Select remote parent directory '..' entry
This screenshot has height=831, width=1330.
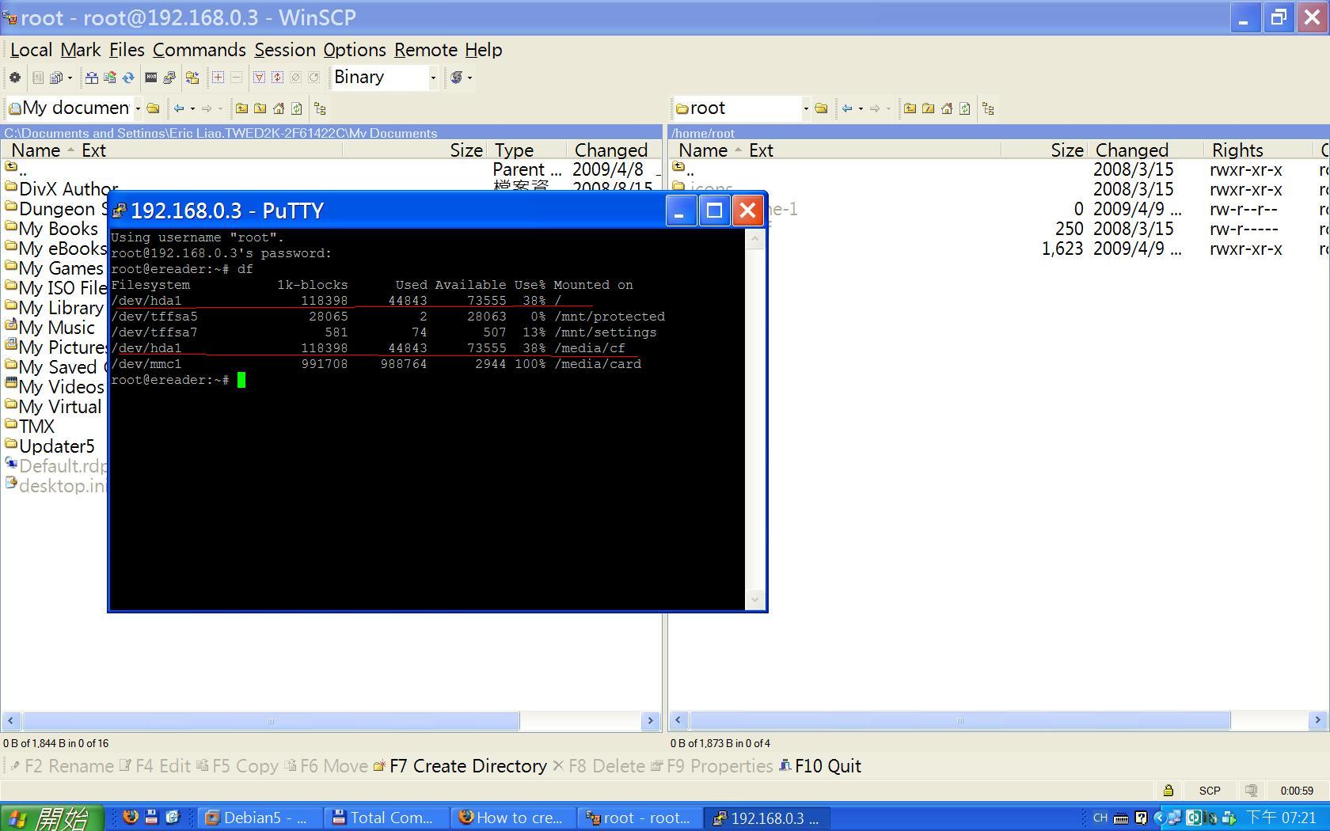tap(683, 169)
